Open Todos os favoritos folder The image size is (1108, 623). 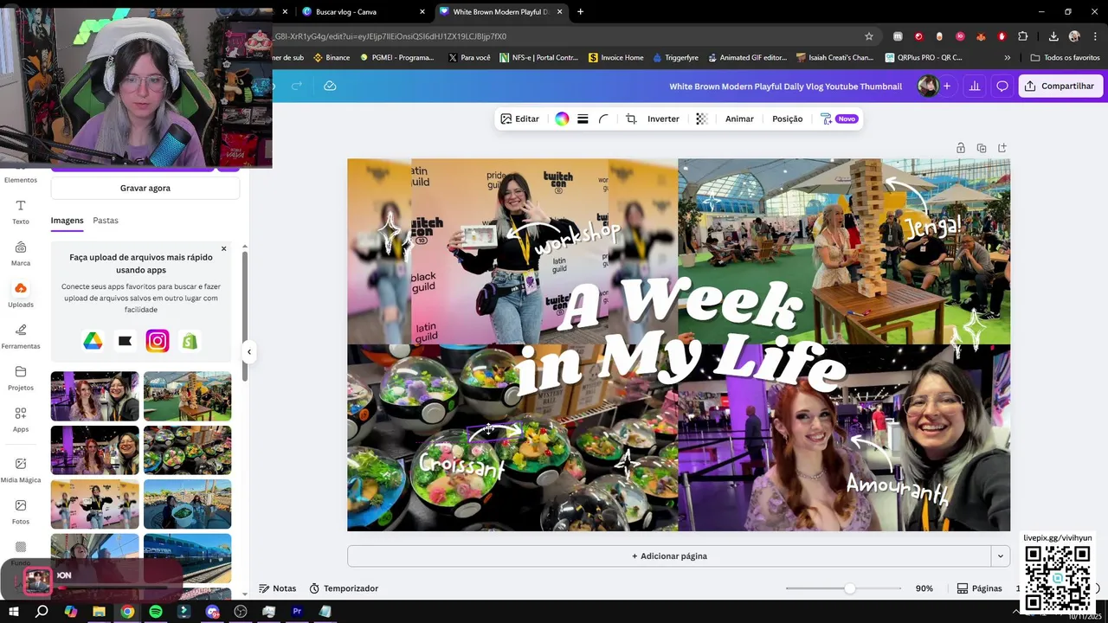(x=1065, y=57)
